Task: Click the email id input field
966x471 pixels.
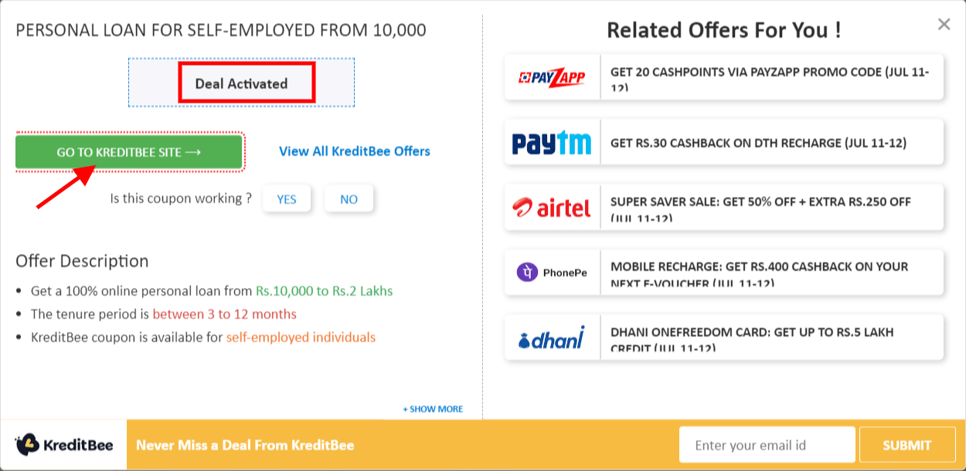Action: point(767,444)
